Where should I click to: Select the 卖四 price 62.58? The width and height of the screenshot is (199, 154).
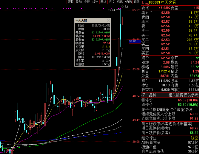point(165,17)
